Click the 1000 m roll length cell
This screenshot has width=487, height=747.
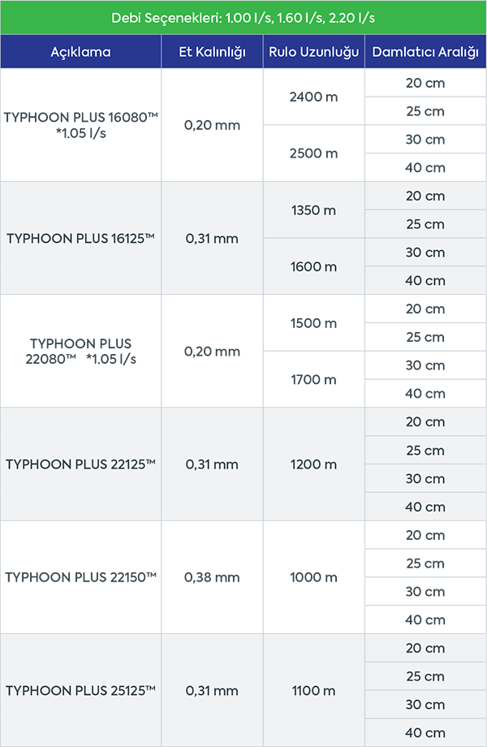point(313,577)
